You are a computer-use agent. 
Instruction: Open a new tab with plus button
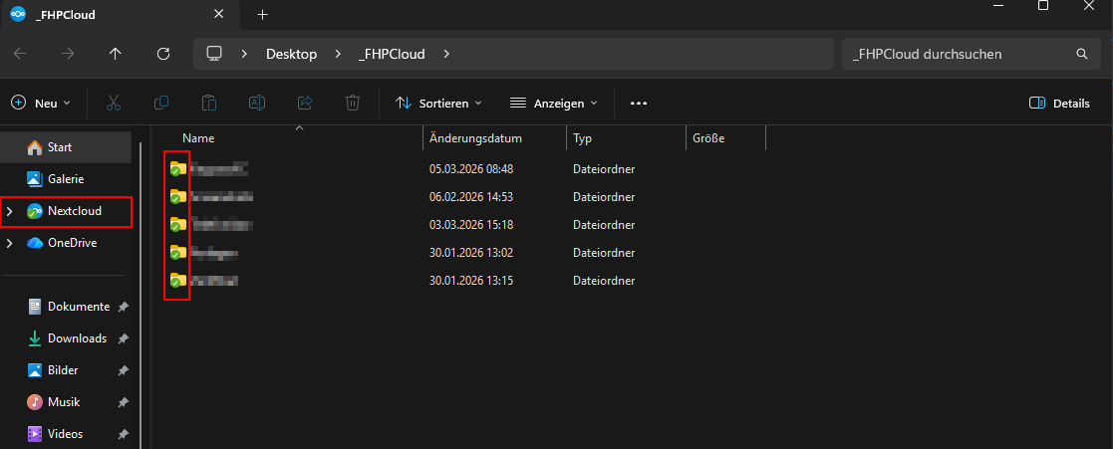pos(263,15)
